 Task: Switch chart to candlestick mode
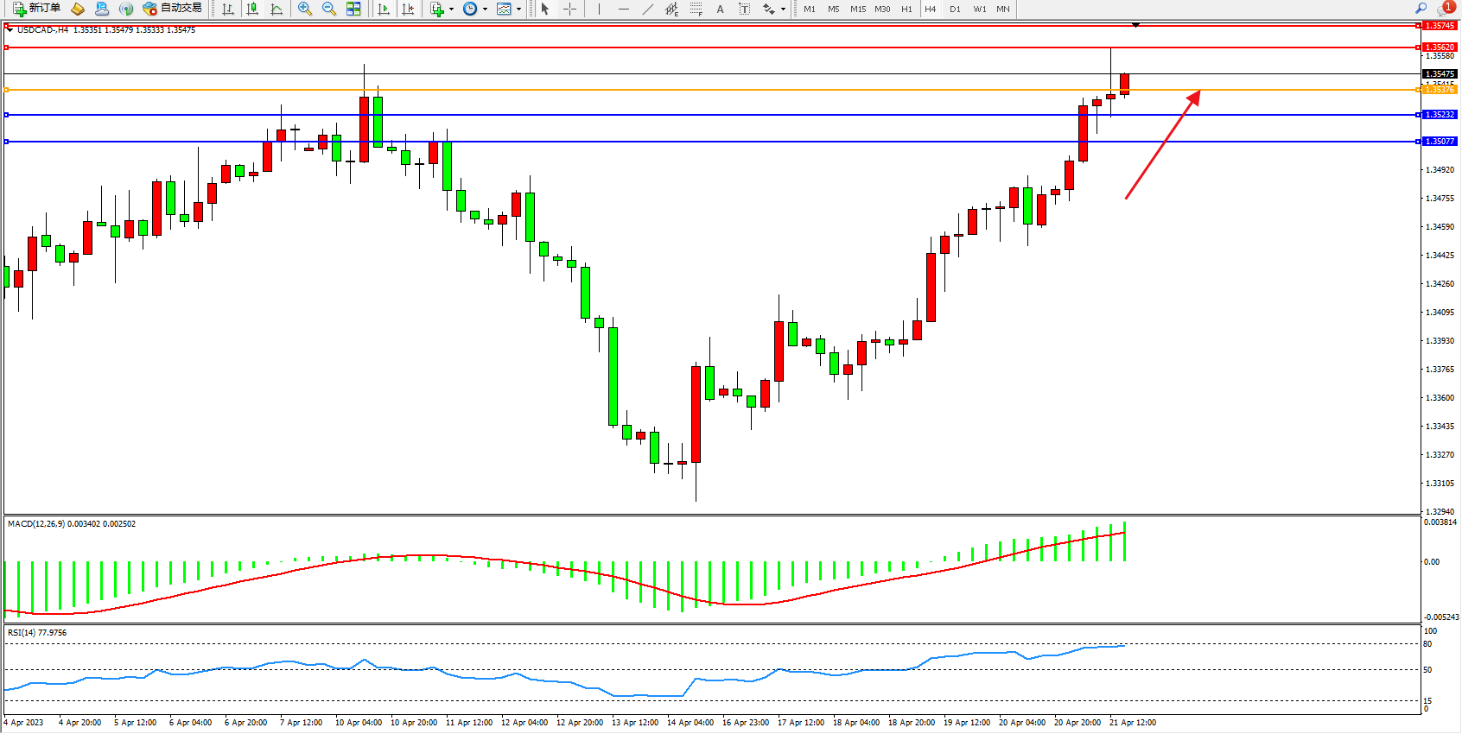point(252,9)
